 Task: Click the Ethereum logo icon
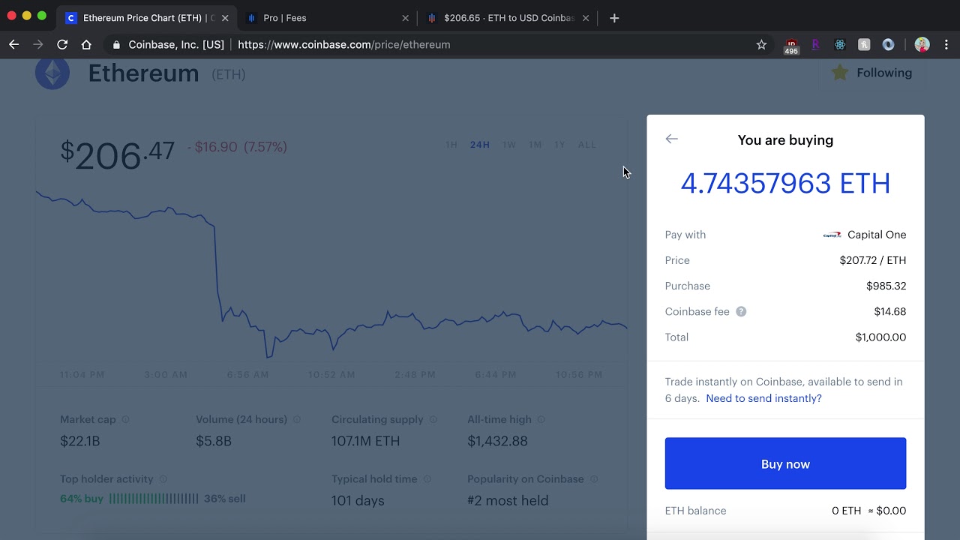click(52, 73)
